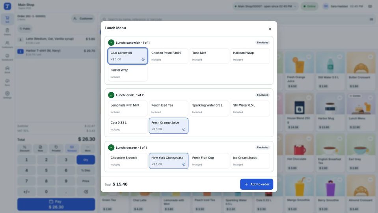378x213 pixels.
Task: Open the Butter Croissant product card
Action: pos(361,71)
